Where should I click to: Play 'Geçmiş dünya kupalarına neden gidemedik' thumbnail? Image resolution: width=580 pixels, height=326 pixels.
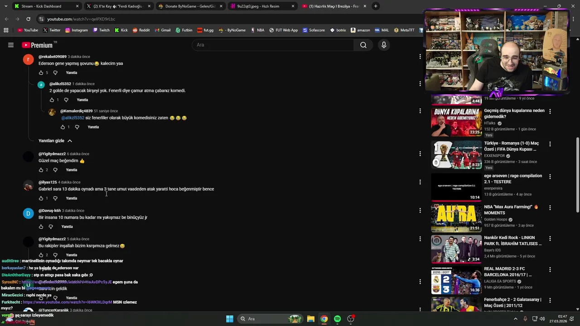point(456,122)
